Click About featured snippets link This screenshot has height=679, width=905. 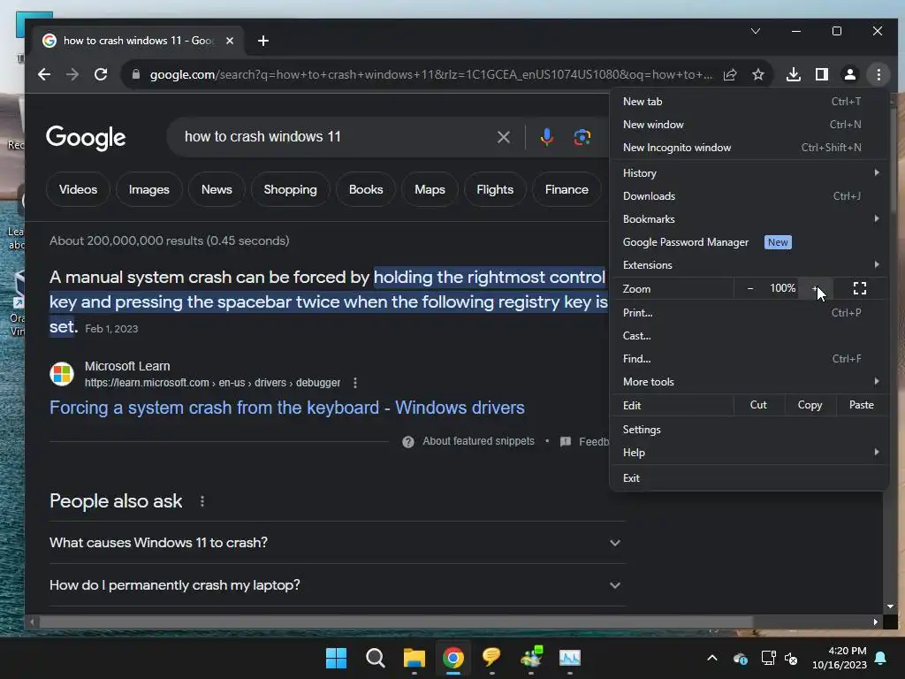pyautogui.click(x=478, y=441)
